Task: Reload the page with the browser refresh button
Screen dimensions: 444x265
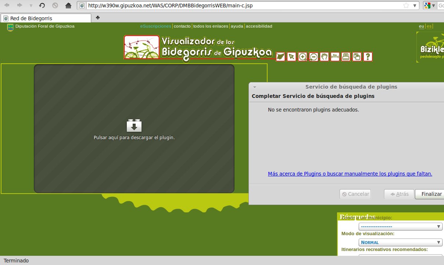Action: click(x=42, y=6)
